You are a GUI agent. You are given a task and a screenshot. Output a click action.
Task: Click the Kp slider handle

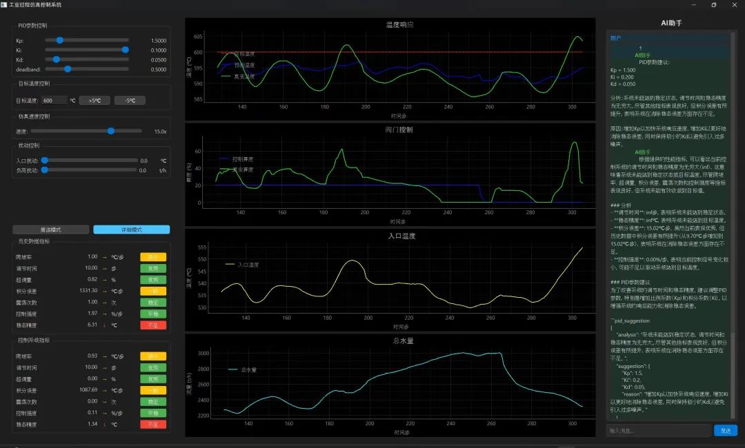[60, 41]
